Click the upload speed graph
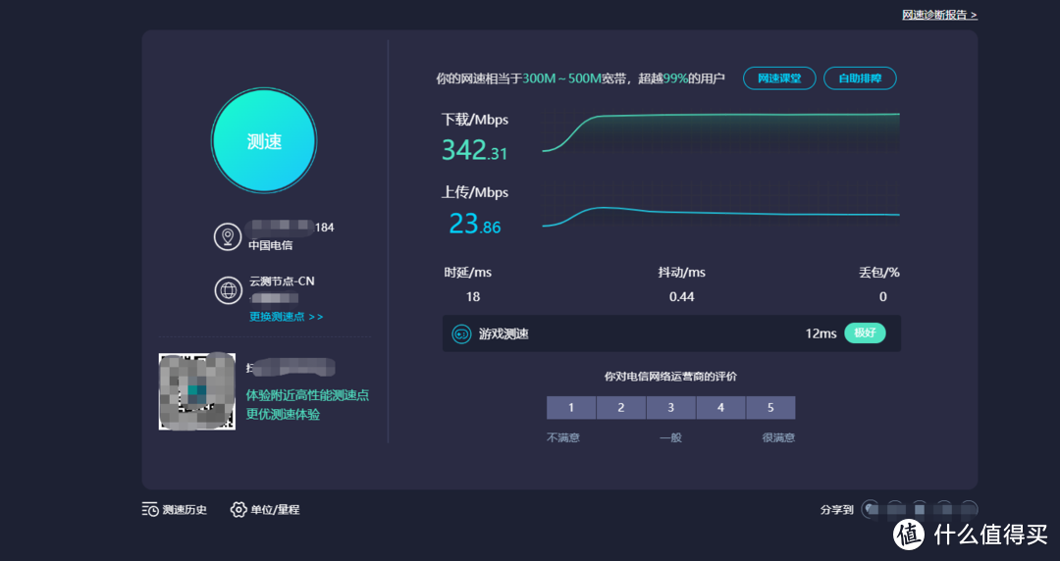This screenshot has width=1060, height=561. click(720, 206)
